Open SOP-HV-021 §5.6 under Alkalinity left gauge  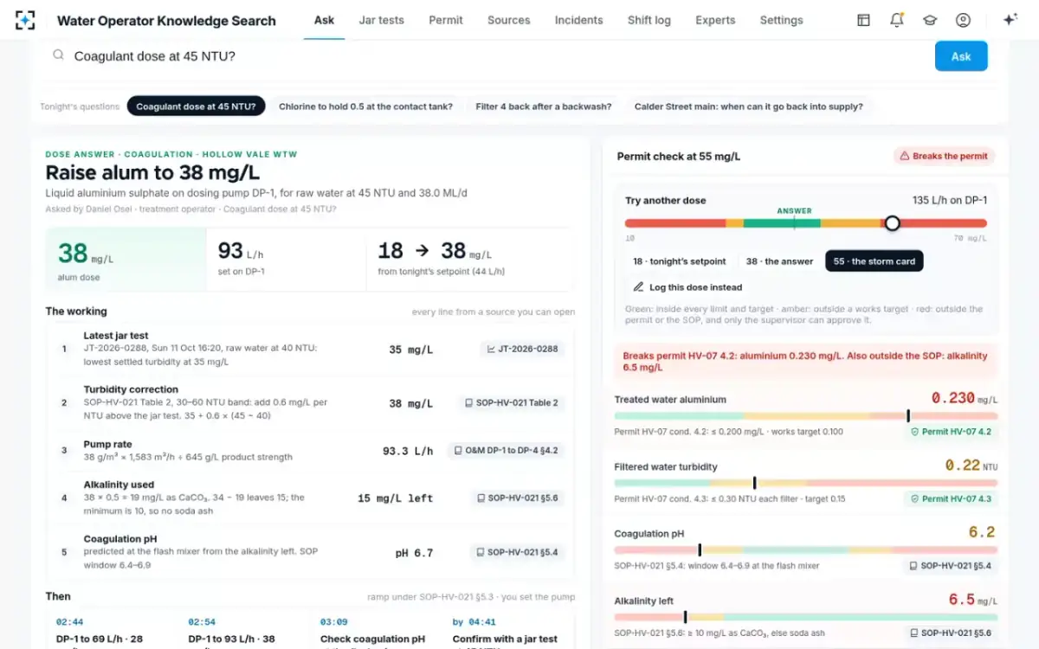950,633
